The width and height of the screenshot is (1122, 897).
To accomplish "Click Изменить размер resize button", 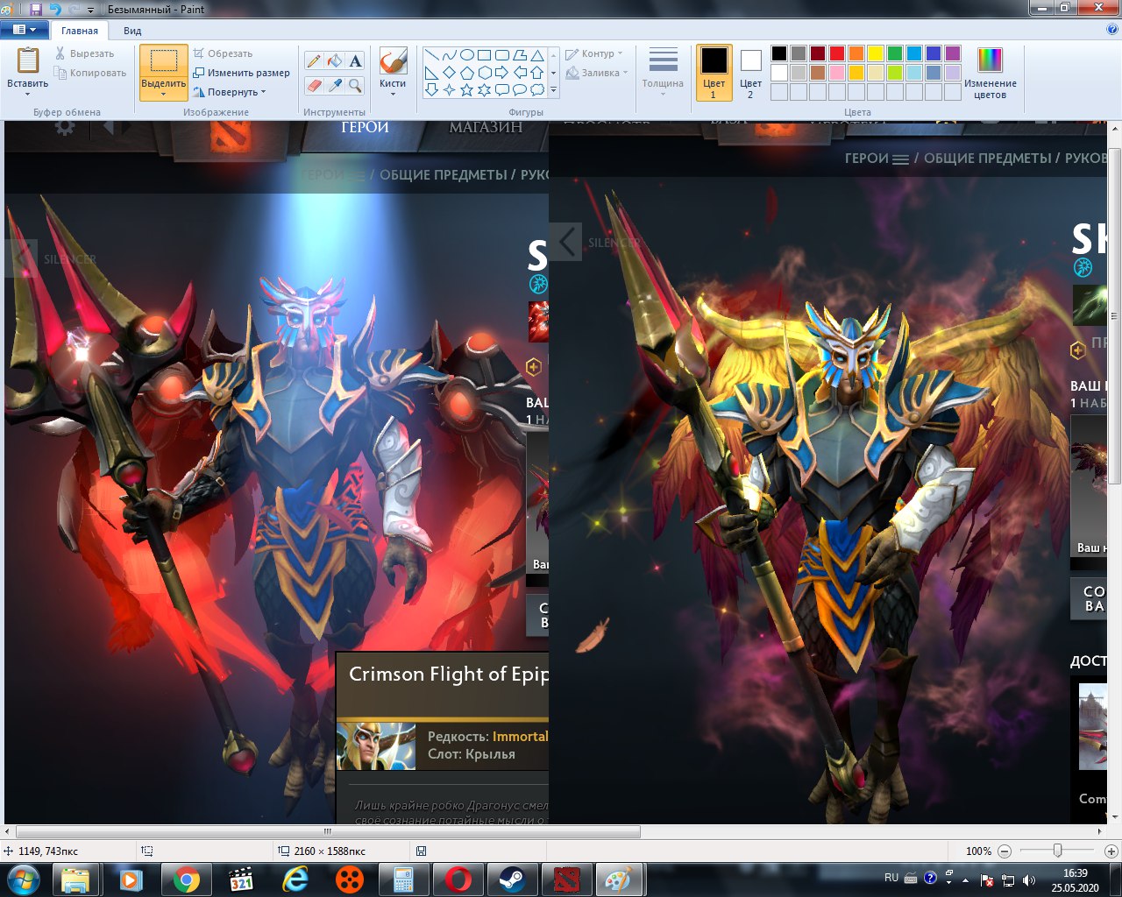I will coord(241,73).
